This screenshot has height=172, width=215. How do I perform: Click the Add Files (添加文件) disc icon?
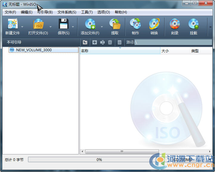tap(90, 24)
